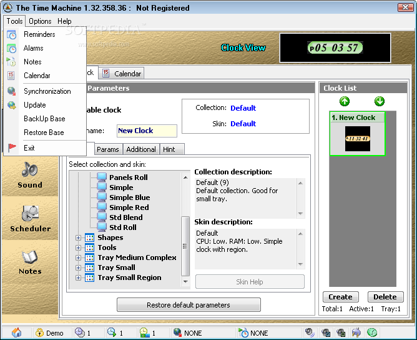Open the Help menu
This screenshot has height=340, width=417.
click(x=64, y=21)
